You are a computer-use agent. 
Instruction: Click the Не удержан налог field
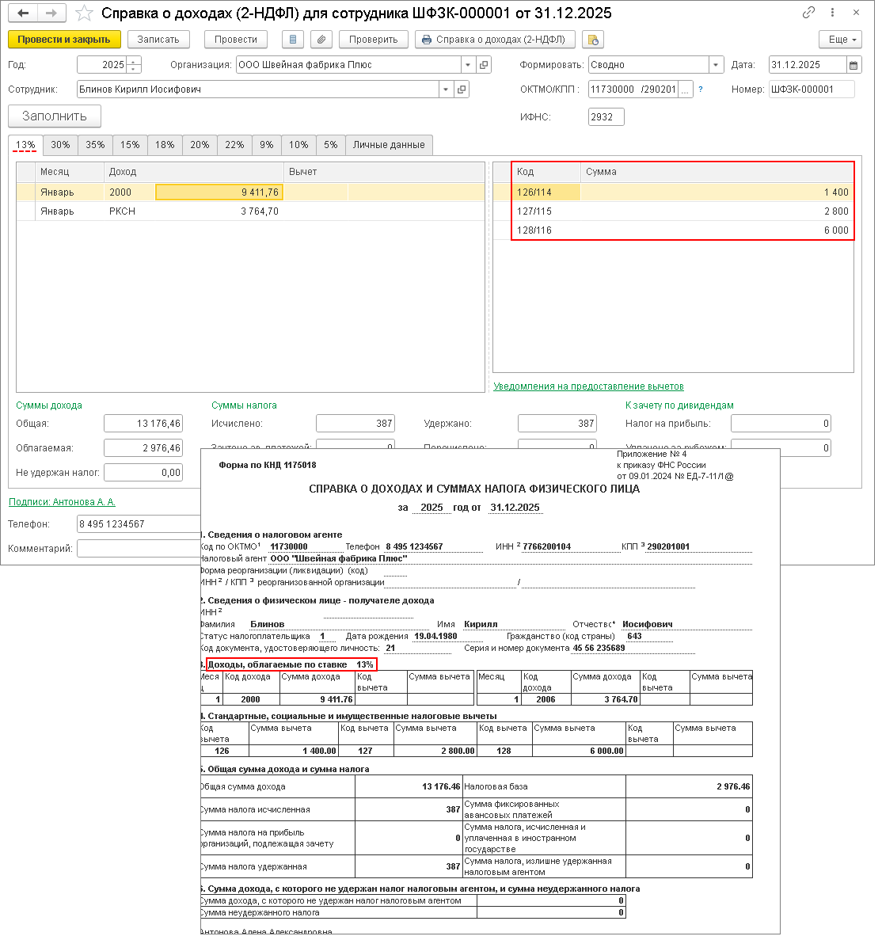[x=143, y=473]
